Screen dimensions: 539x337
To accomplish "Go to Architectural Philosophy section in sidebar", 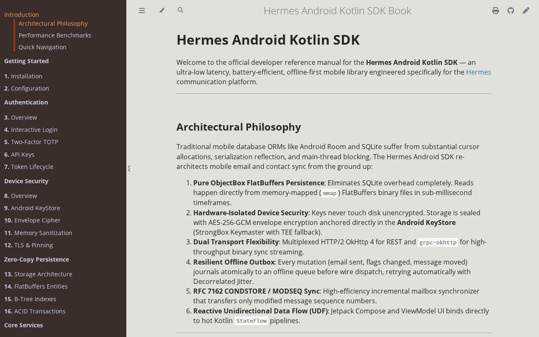I will point(53,24).
